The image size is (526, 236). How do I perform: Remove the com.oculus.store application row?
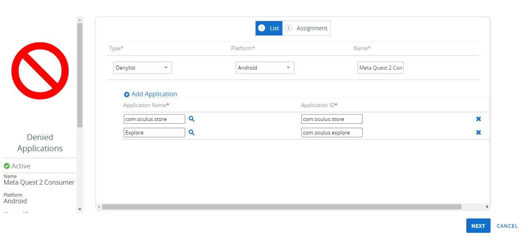coord(478,119)
